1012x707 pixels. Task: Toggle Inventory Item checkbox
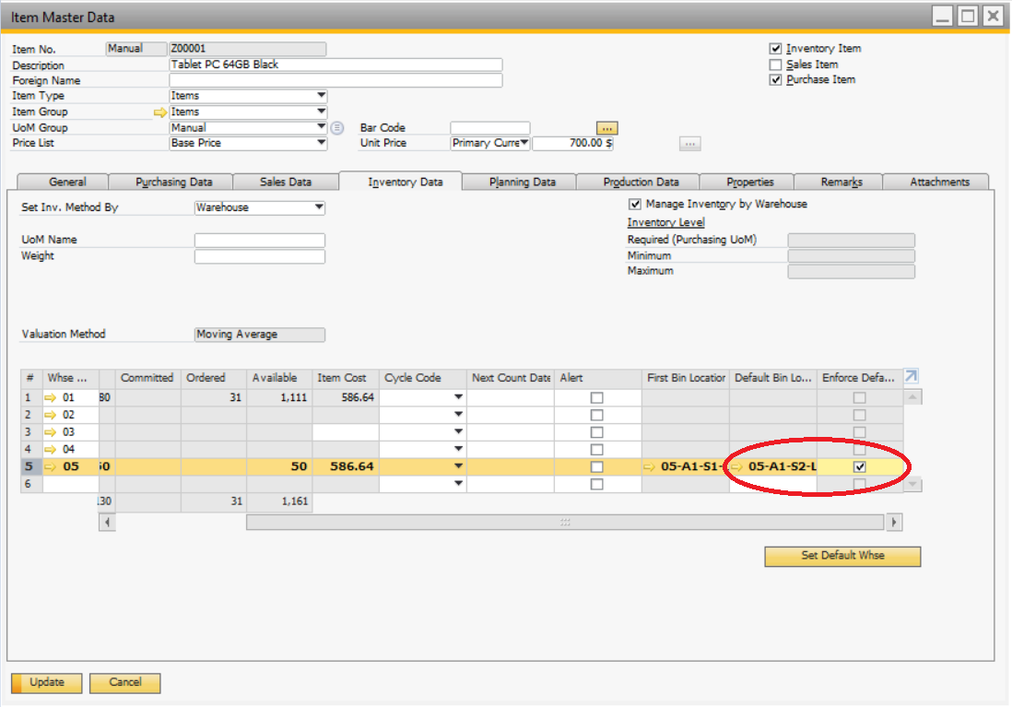[776, 49]
